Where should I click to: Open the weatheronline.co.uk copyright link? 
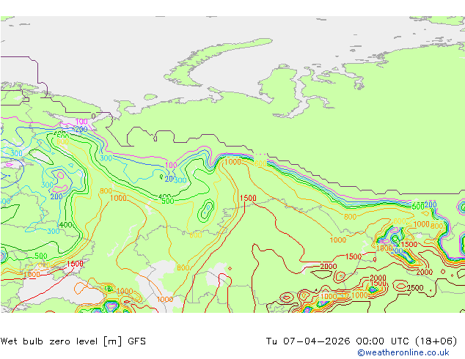point(403,352)
